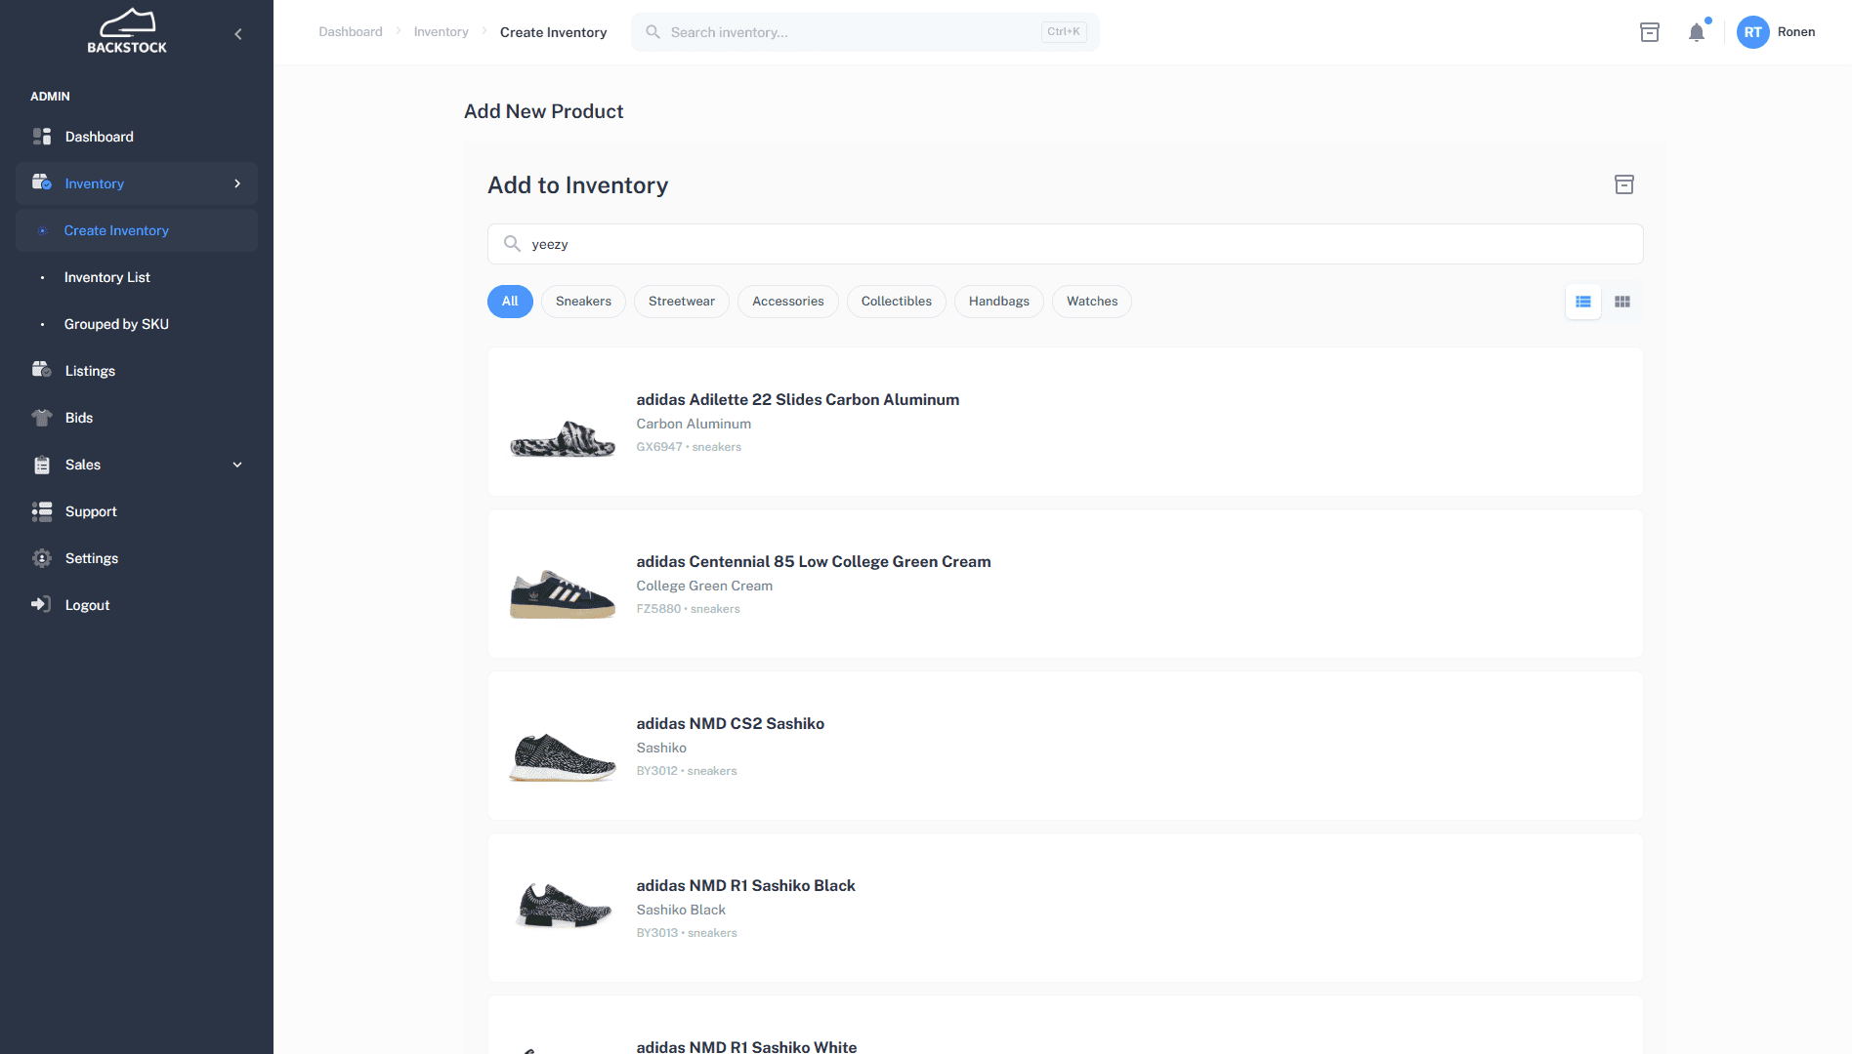Keep list view enabled

point(1582,302)
